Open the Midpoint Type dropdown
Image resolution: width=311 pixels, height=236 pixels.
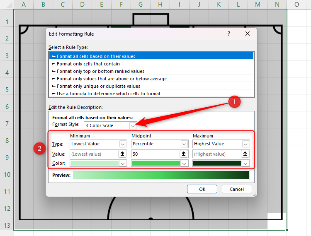184,144
